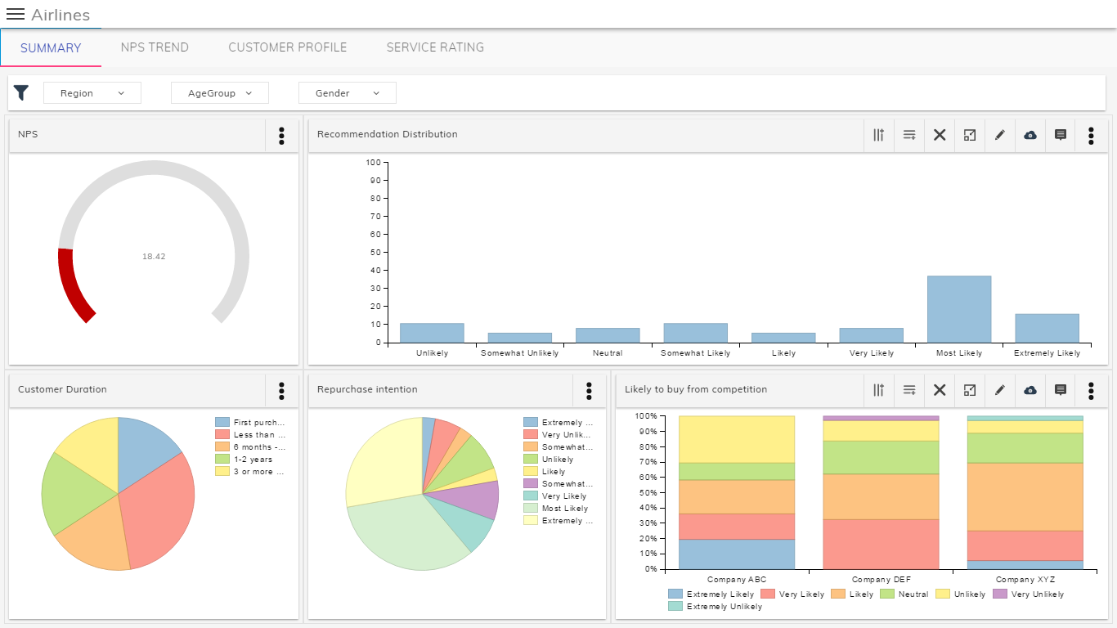Image resolution: width=1117 pixels, height=628 pixels.
Task: Open the Customer Profile tab
Action: (x=288, y=47)
